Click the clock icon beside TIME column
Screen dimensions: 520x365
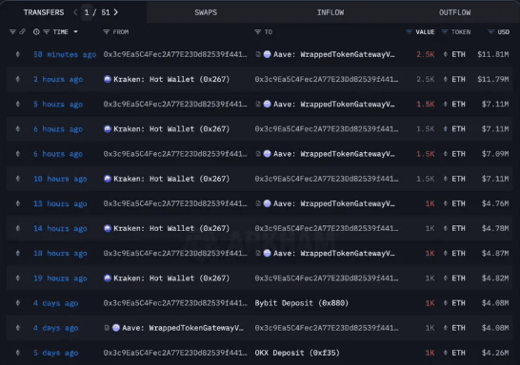(36, 31)
